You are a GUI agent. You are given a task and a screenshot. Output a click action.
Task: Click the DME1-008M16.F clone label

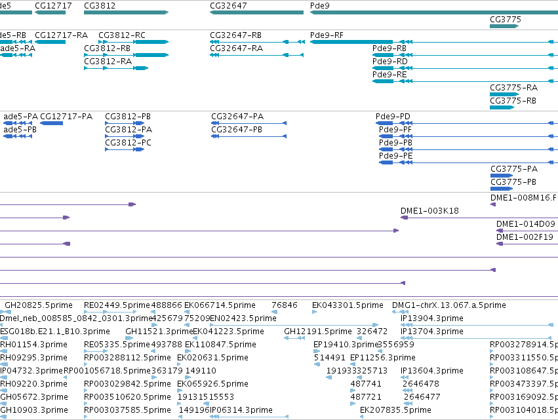coord(523,198)
